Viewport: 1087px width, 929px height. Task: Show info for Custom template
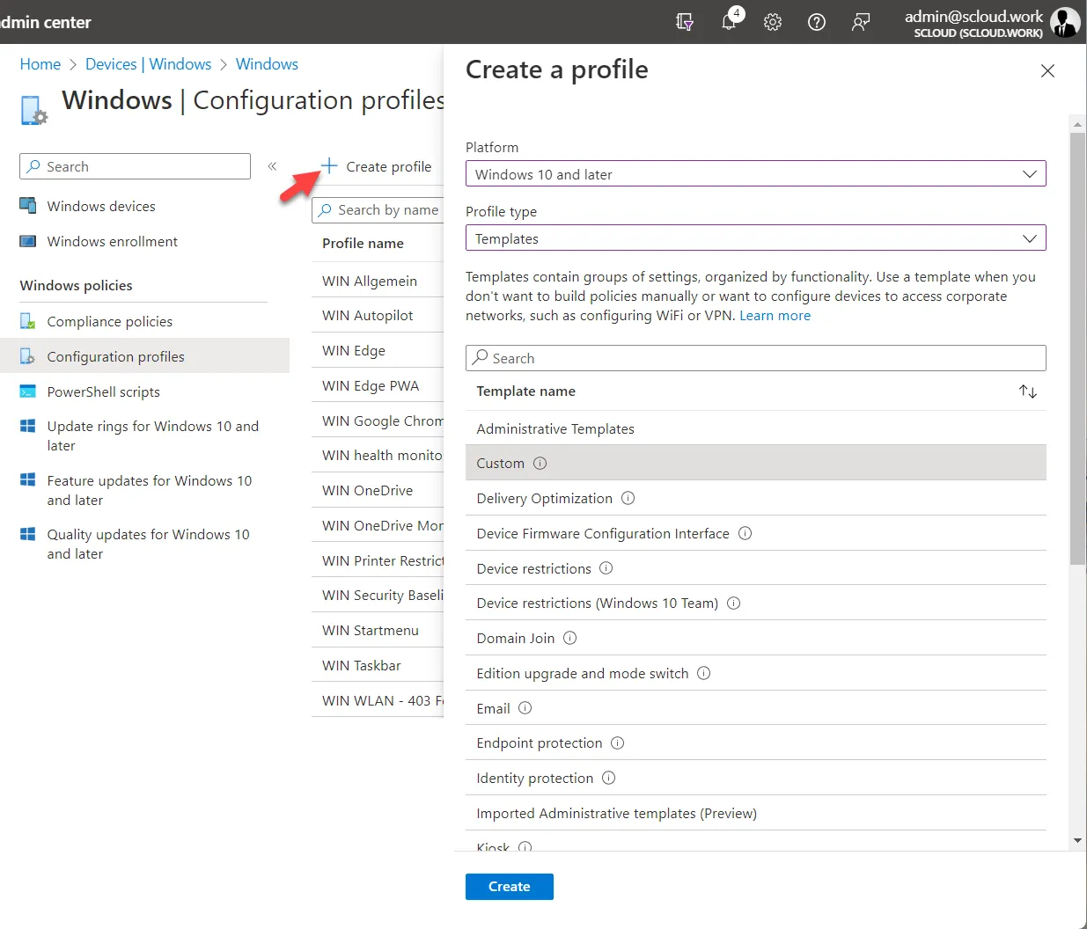tap(540, 463)
